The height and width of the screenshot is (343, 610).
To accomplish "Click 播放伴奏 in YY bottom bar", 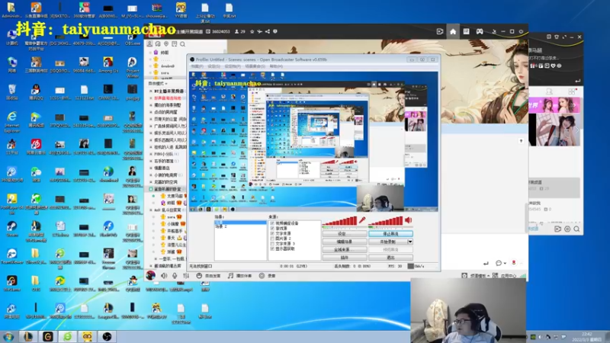I will 240,275.
